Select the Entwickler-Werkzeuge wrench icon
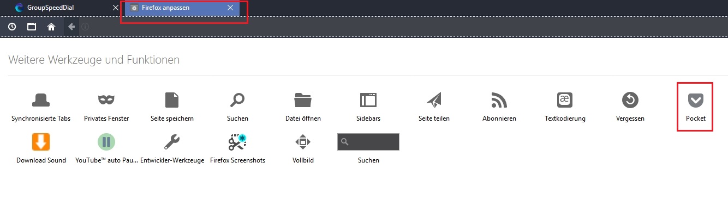Viewport: 728px width, 206px height. (172, 142)
